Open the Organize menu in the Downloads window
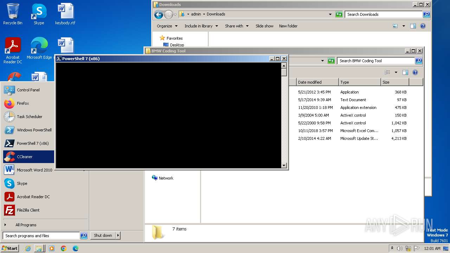 [x=167, y=26]
